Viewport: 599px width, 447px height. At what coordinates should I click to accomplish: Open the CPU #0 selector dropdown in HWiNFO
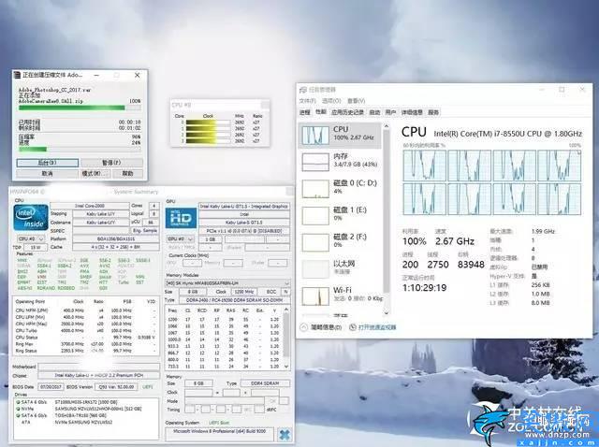click(x=31, y=239)
